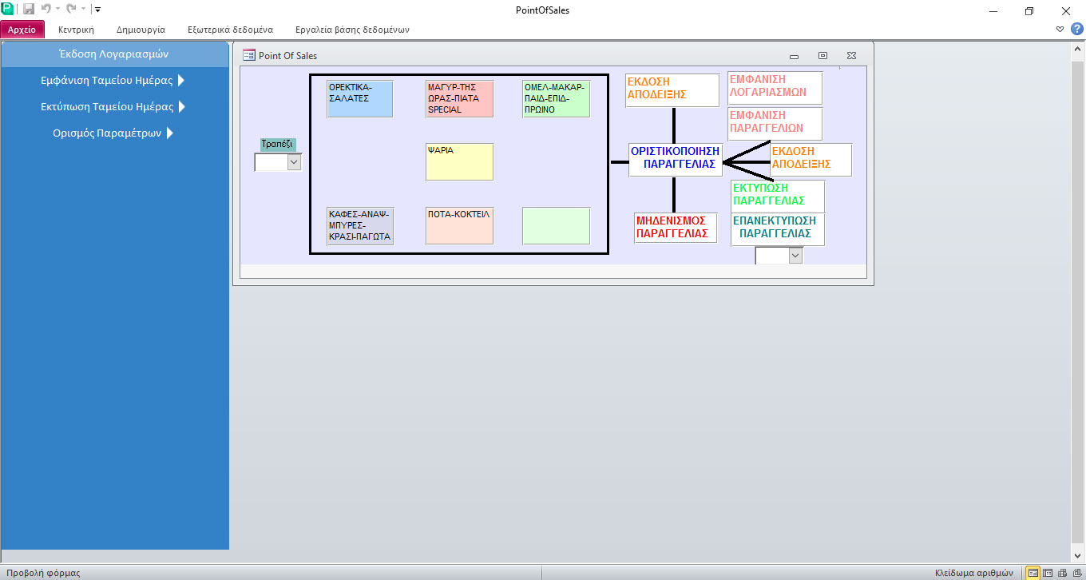Screen dimensions: 1086x580
Task: Switch to Layout view in status bar
Action: 1062,573
